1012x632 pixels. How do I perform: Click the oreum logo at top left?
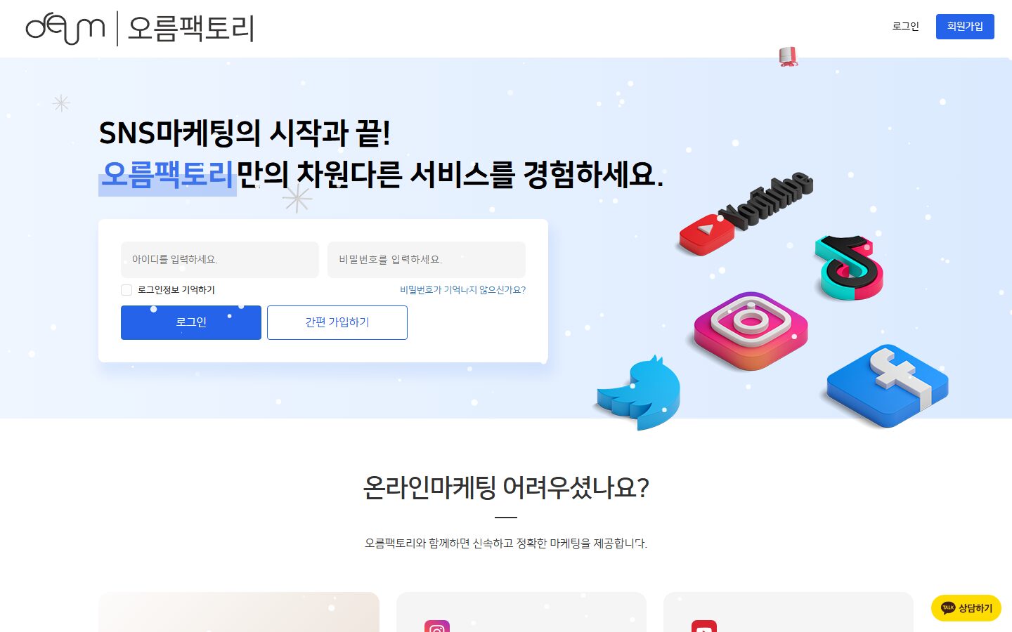coord(65,28)
